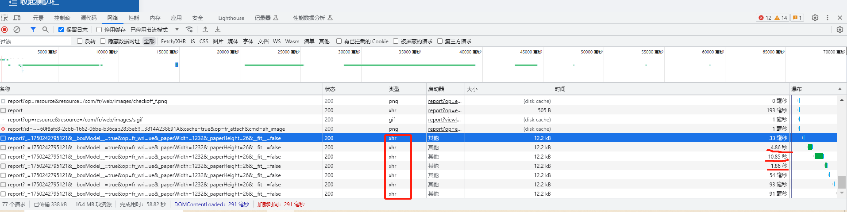Image resolution: width=847 pixels, height=212 pixels.
Task: Toggle Preserve log checkbox
Action: coord(61,30)
